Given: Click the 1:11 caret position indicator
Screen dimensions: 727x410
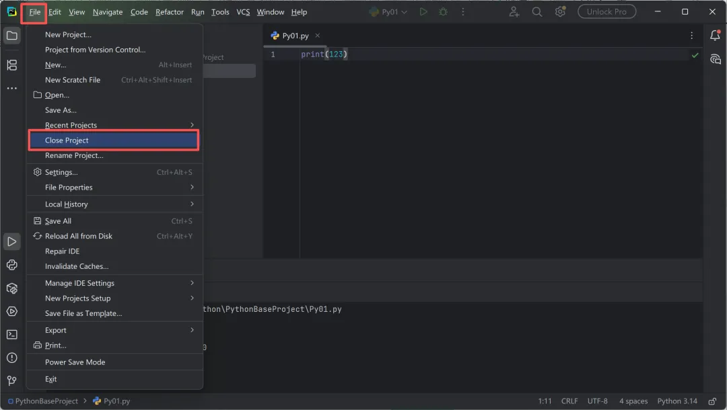Looking at the screenshot, I should pyautogui.click(x=545, y=401).
